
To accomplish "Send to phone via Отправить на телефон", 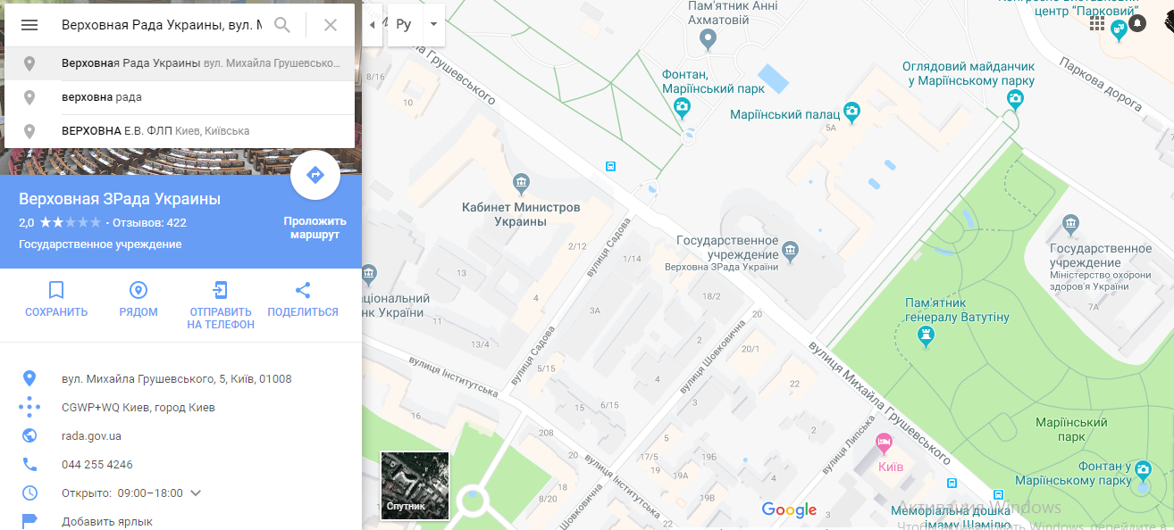I will click(x=221, y=290).
